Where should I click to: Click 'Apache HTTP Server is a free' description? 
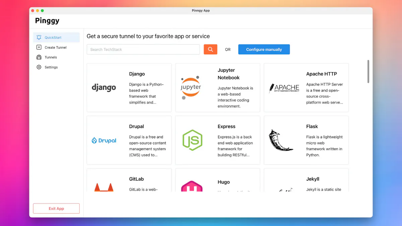pos(325,93)
